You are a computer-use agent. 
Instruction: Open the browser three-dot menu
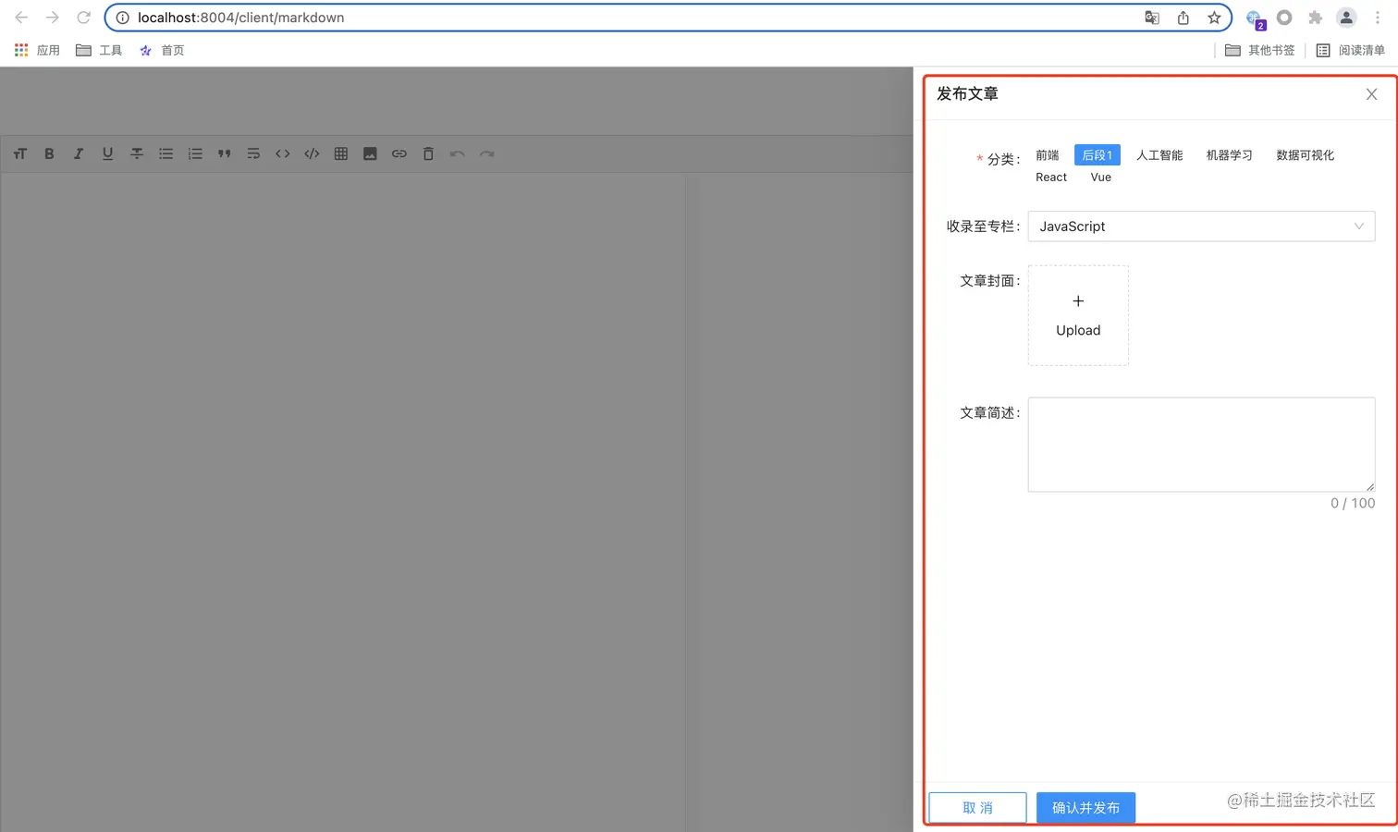(1377, 18)
